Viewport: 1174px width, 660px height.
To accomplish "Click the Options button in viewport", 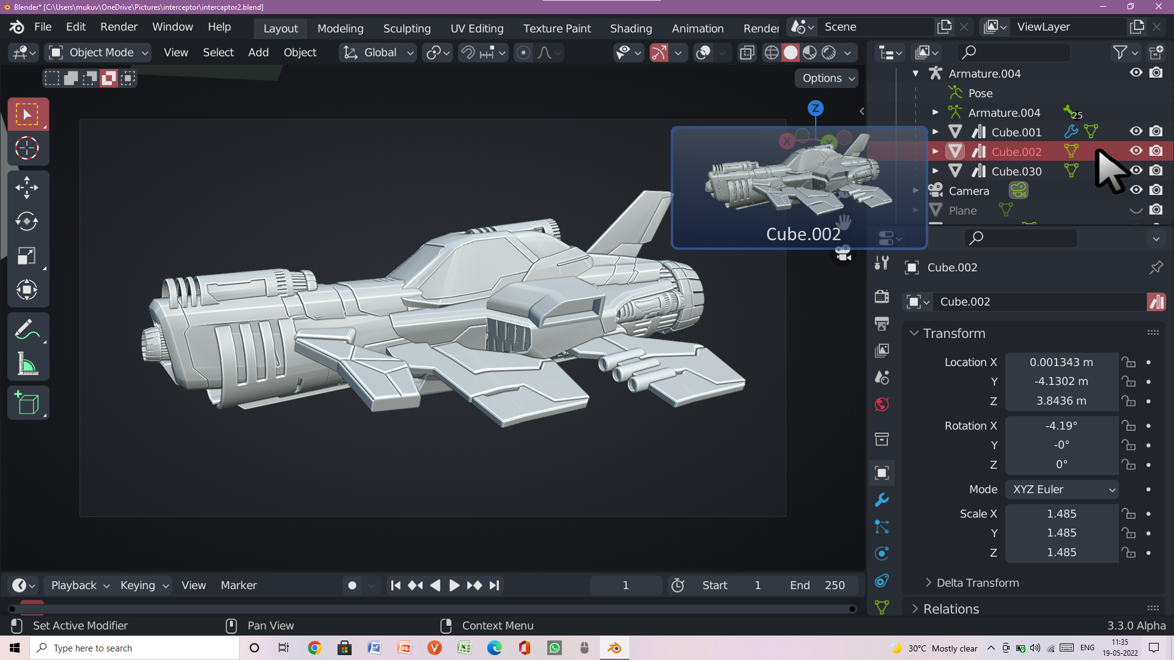I will 827,78.
